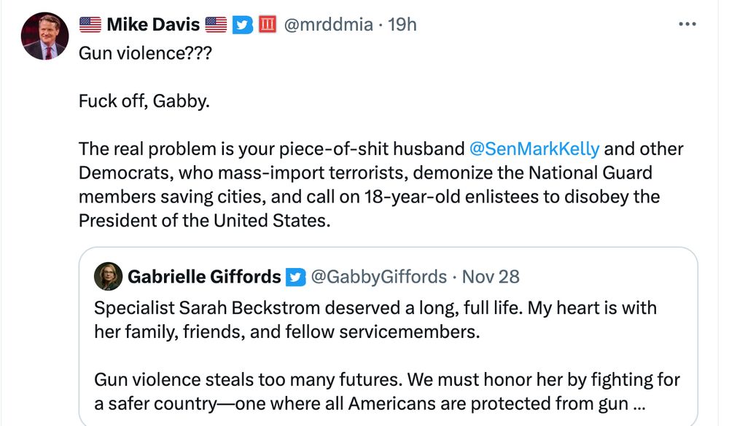This screenshot has width=729, height=426.
Task: Open the tweet via the 19h timestamp
Action: coord(402,25)
